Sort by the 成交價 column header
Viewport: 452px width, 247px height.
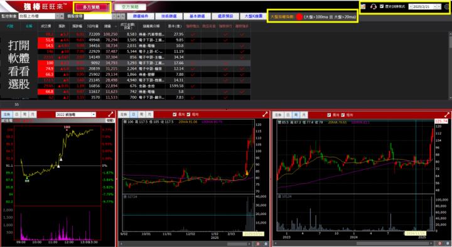(46, 26)
